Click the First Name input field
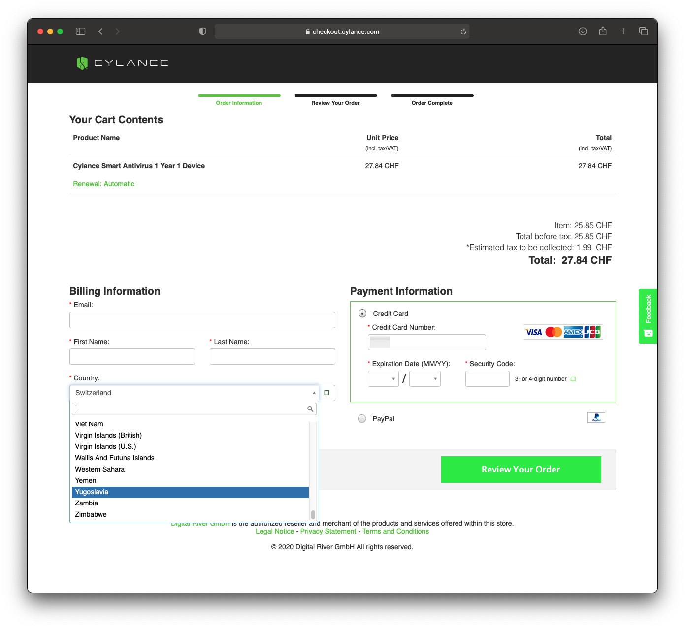Viewport: 685px width, 629px height. click(x=132, y=357)
